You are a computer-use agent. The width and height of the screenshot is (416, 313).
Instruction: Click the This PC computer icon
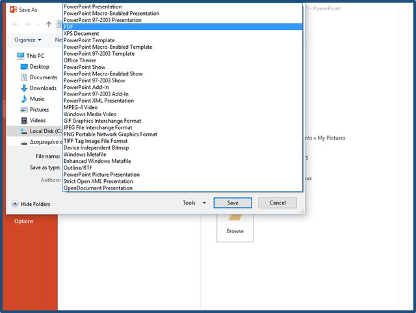(x=20, y=56)
